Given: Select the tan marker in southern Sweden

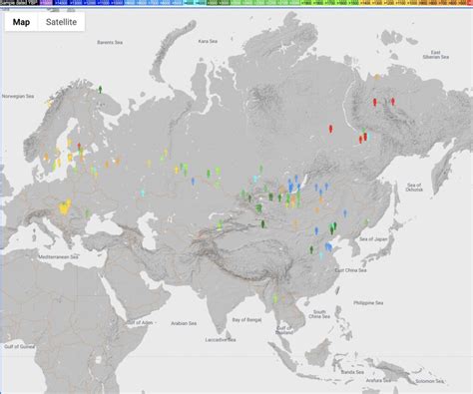Looking at the screenshot, I should pyautogui.click(x=46, y=156).
